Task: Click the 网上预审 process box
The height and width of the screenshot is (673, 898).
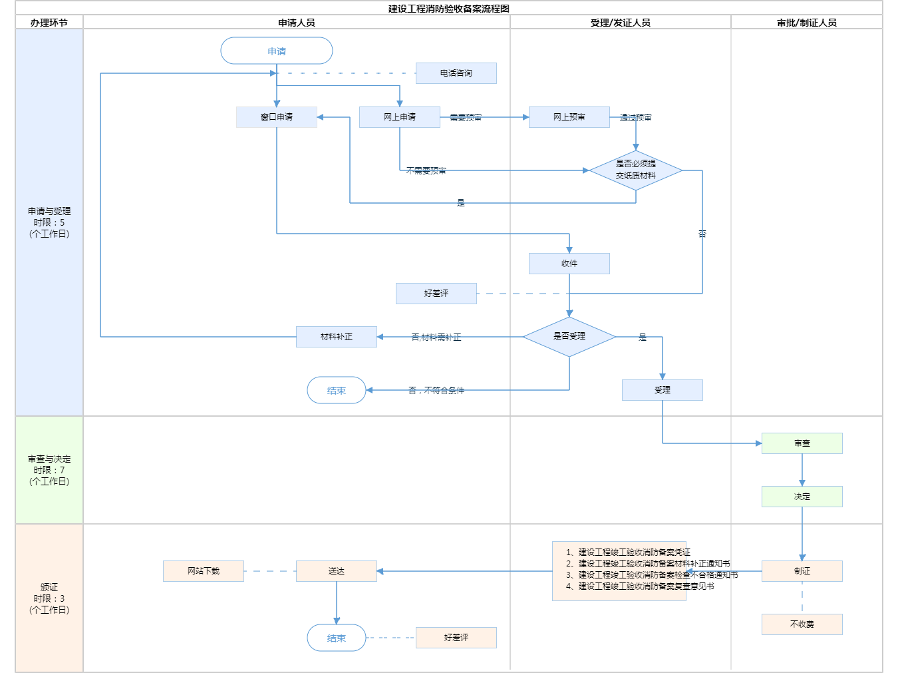Action: click(x=569, y=117)
